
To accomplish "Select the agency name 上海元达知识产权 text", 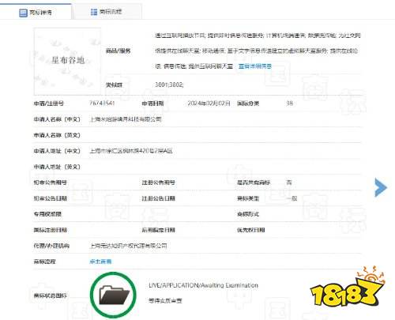I will point(128,246).
